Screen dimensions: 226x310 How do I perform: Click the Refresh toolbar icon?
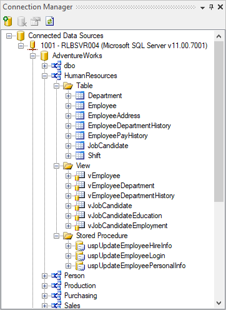click(x=50, y=21)
